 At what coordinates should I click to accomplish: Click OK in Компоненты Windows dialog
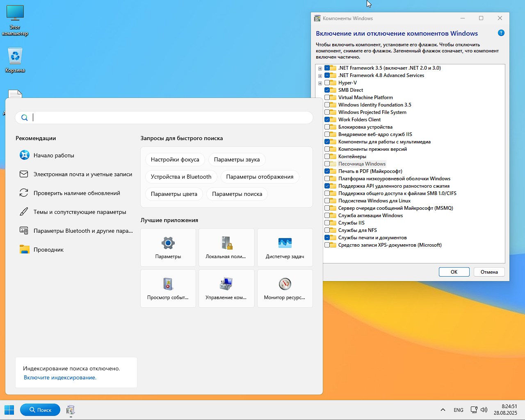tap(454, 272)
